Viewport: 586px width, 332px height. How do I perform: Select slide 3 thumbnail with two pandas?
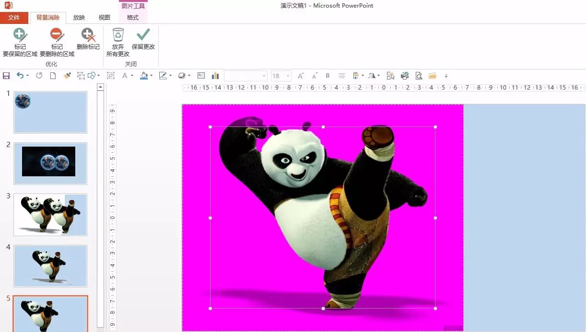coord(50,215)
